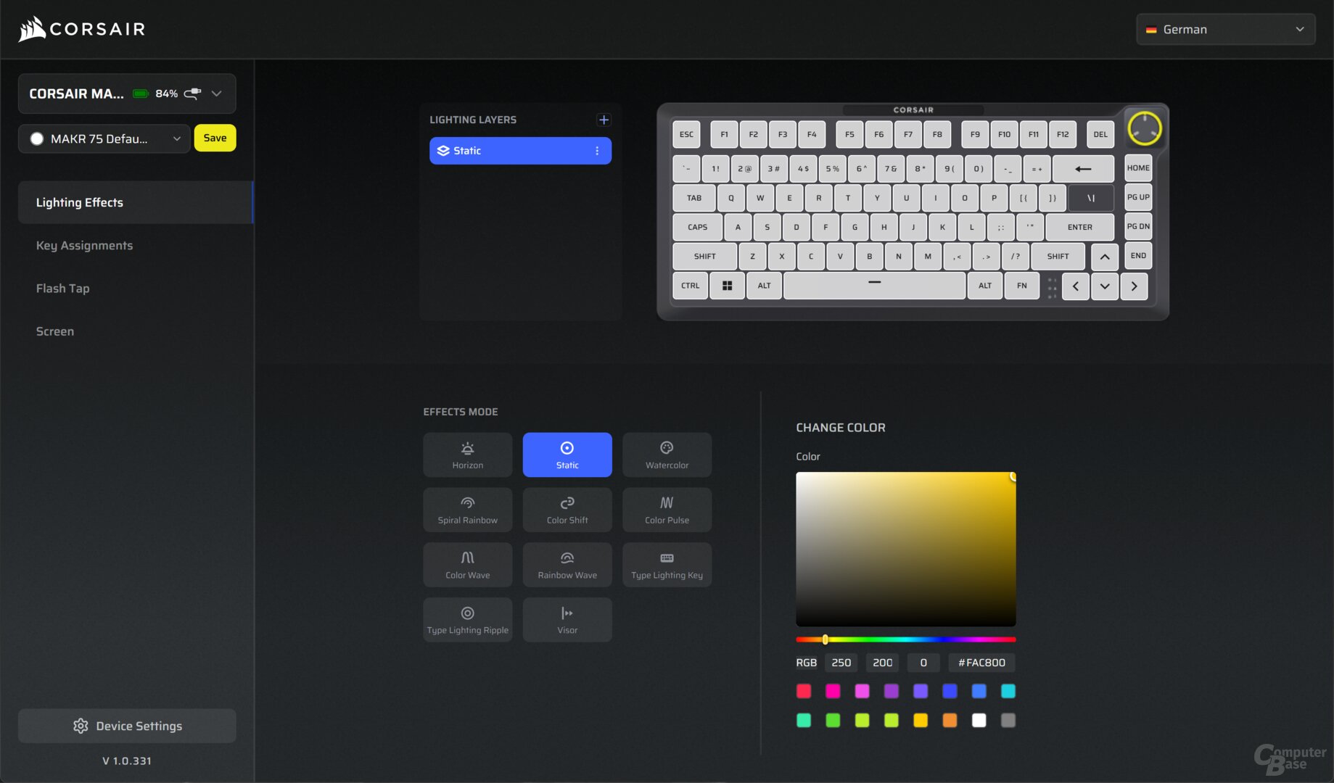Screen dimensions: 1334x783
Task: Click inside the color saturation picker
Action: point(905,549)
